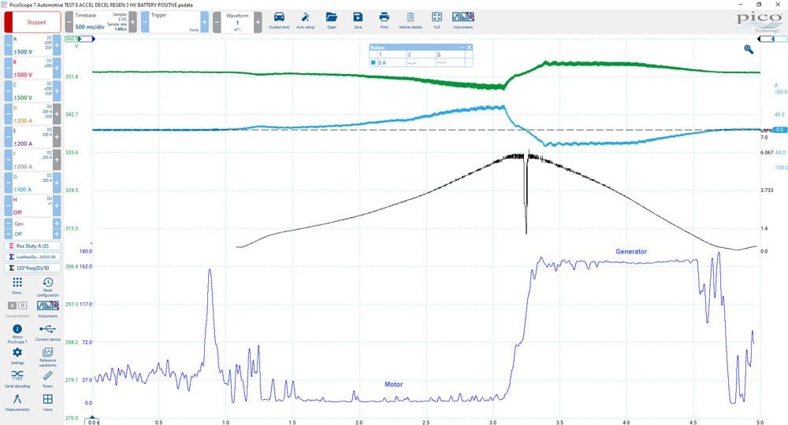Click the Generator annotation label
The height and width of the screenshot is (425, 788).
pyautogui.click(x=631, y=251)
